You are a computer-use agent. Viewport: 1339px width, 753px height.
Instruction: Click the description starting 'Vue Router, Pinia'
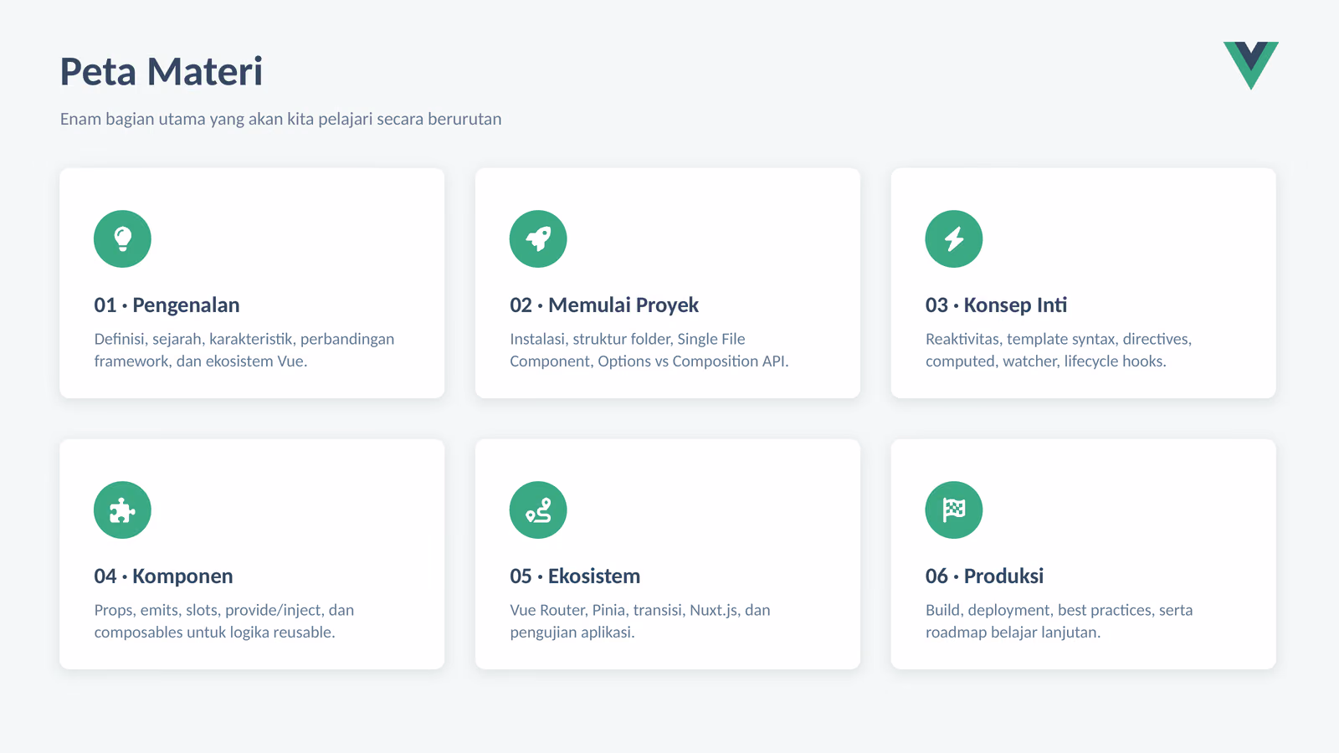coord(640,621)
